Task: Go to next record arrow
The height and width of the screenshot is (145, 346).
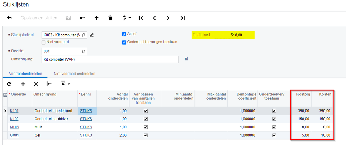Action: point(168,18)
